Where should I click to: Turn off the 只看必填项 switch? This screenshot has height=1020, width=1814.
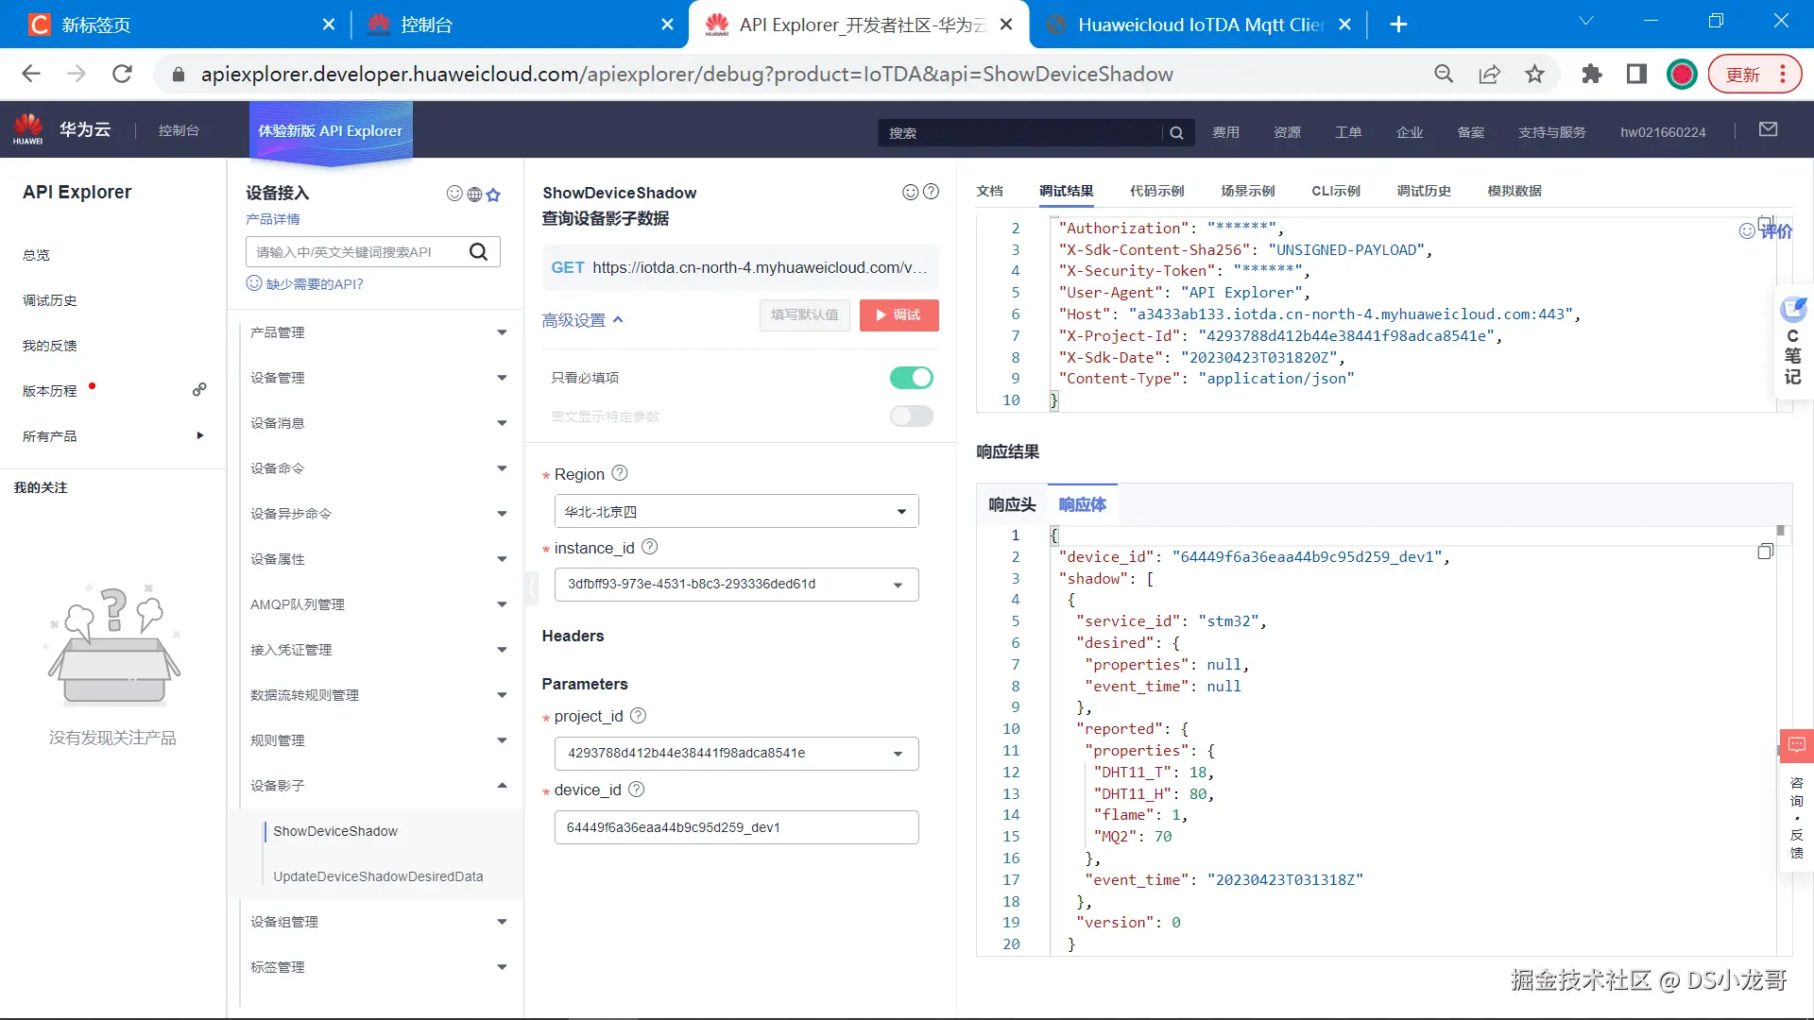[x=911, y=378]
